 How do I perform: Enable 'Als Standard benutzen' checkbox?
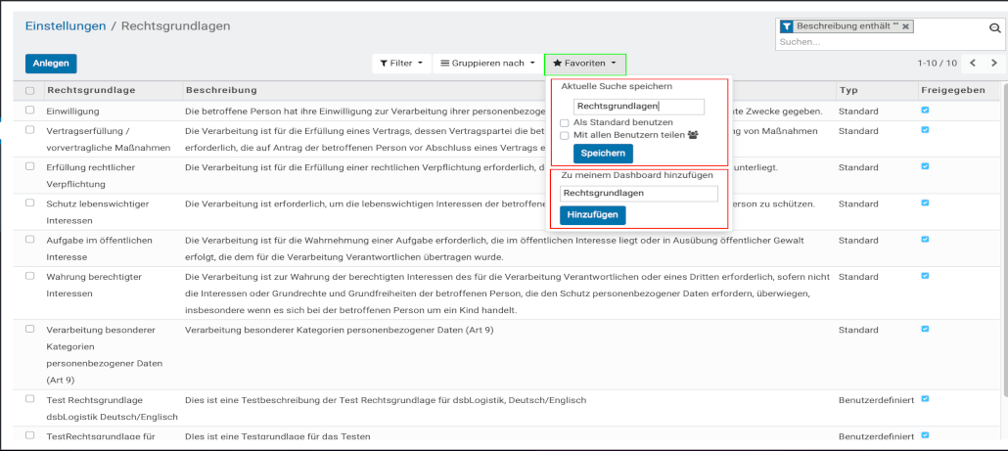[x=564, y=122]
